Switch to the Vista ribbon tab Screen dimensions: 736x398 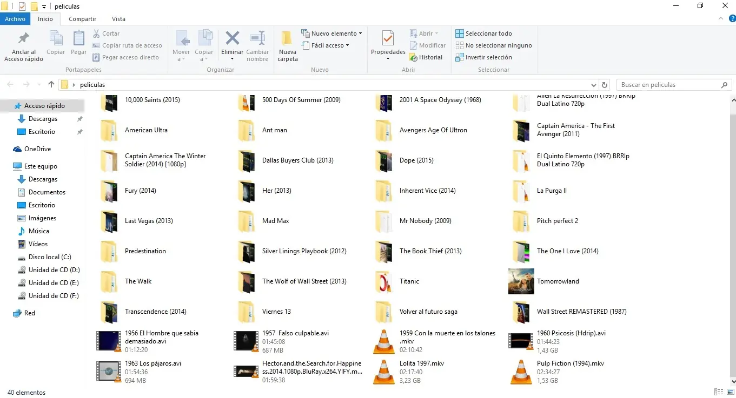click(x=118, y=19)
